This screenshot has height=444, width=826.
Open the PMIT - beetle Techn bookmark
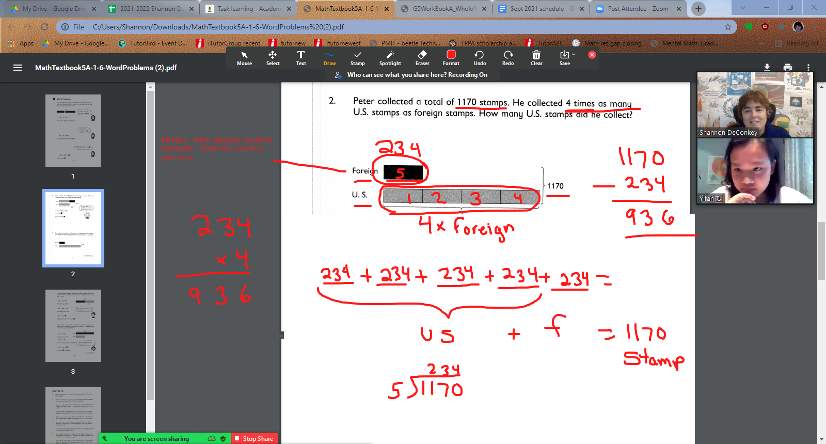tap(405, 43)
